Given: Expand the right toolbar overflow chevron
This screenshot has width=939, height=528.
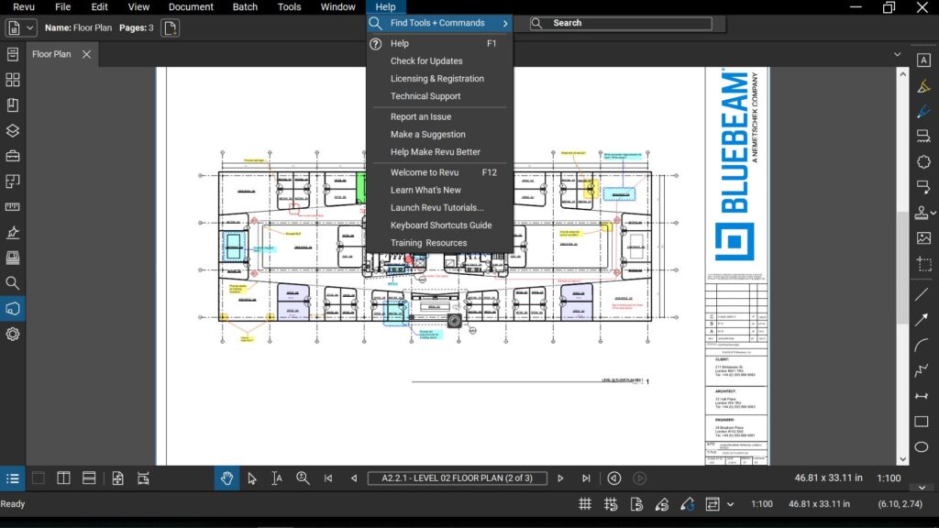Looking at the screenshot, I should point(922,488).
